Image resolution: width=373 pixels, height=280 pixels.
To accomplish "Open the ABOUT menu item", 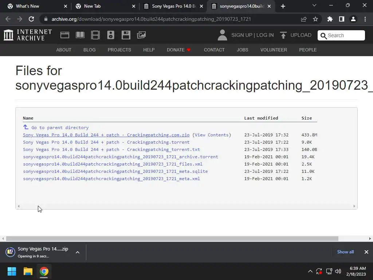I will click(x=64, y=50).
